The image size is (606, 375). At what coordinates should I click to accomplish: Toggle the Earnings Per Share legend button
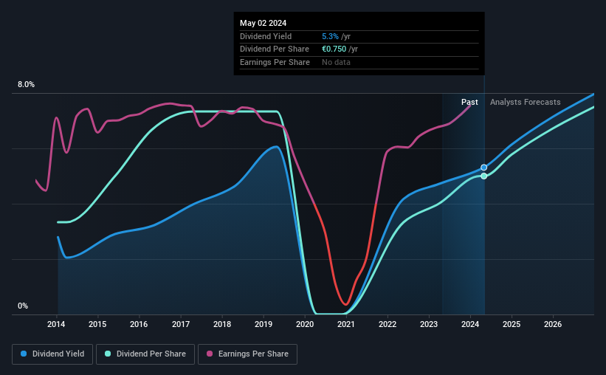coord(247,354)
